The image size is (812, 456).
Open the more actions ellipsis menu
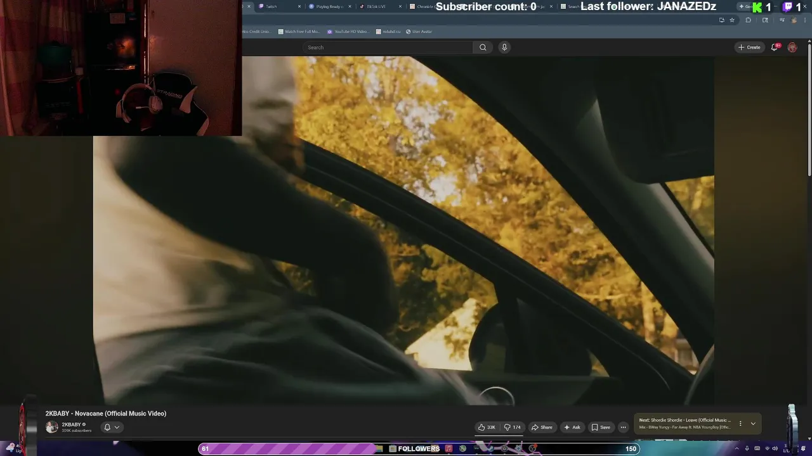[623, 427]
